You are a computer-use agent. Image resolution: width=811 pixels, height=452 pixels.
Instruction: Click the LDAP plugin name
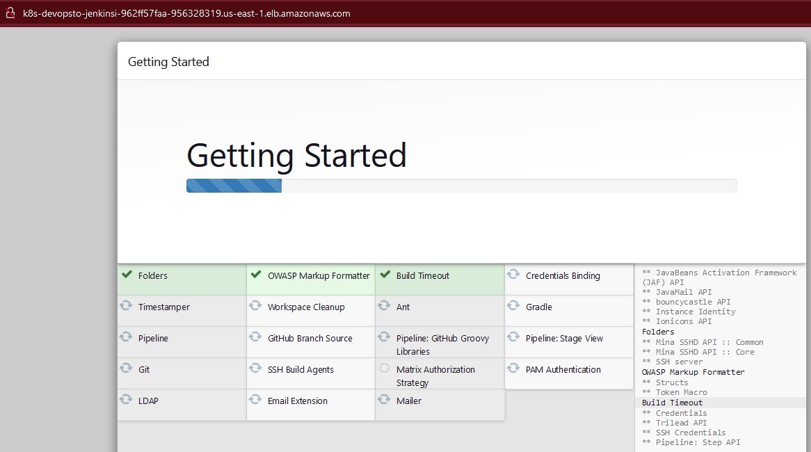click(148, 401)
